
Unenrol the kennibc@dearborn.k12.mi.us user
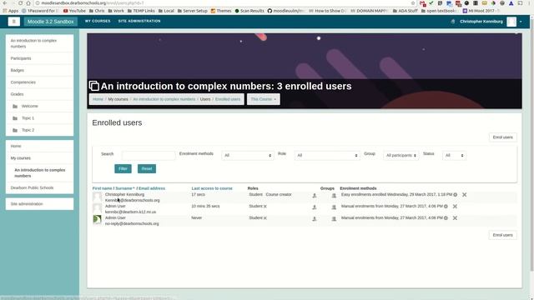click(455, 207)
